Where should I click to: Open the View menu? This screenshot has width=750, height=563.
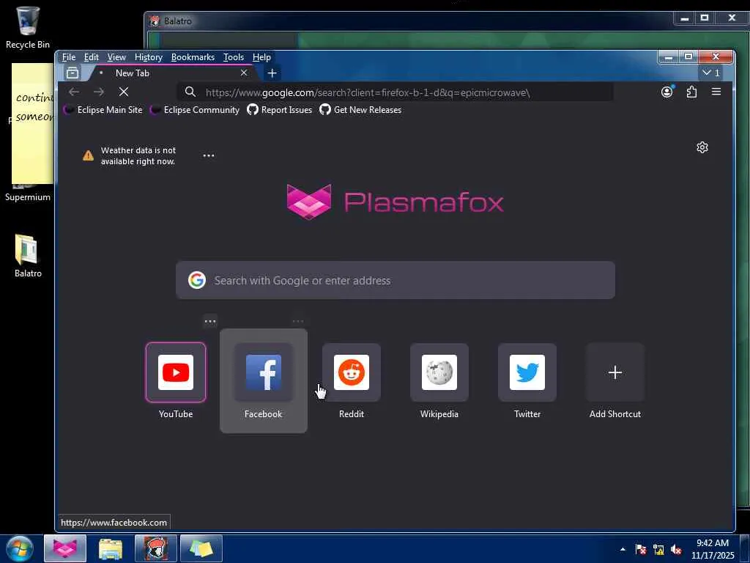coord(116,57)
